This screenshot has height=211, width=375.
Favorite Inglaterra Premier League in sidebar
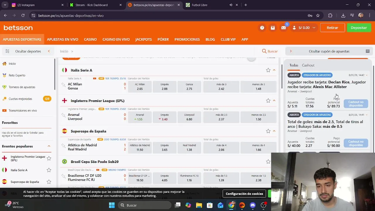pyautogui.click(x=49, y=159)
